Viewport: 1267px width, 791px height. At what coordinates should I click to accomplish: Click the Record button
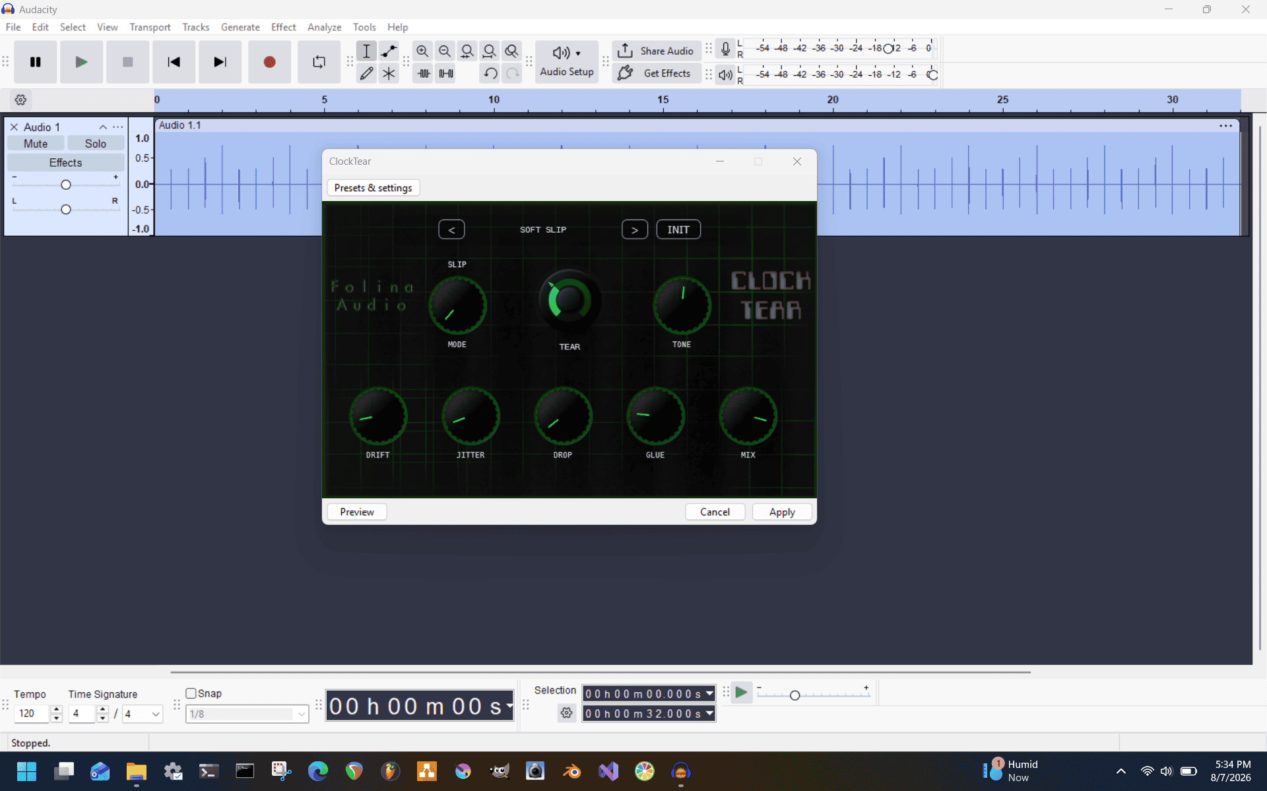pos(269,62)
